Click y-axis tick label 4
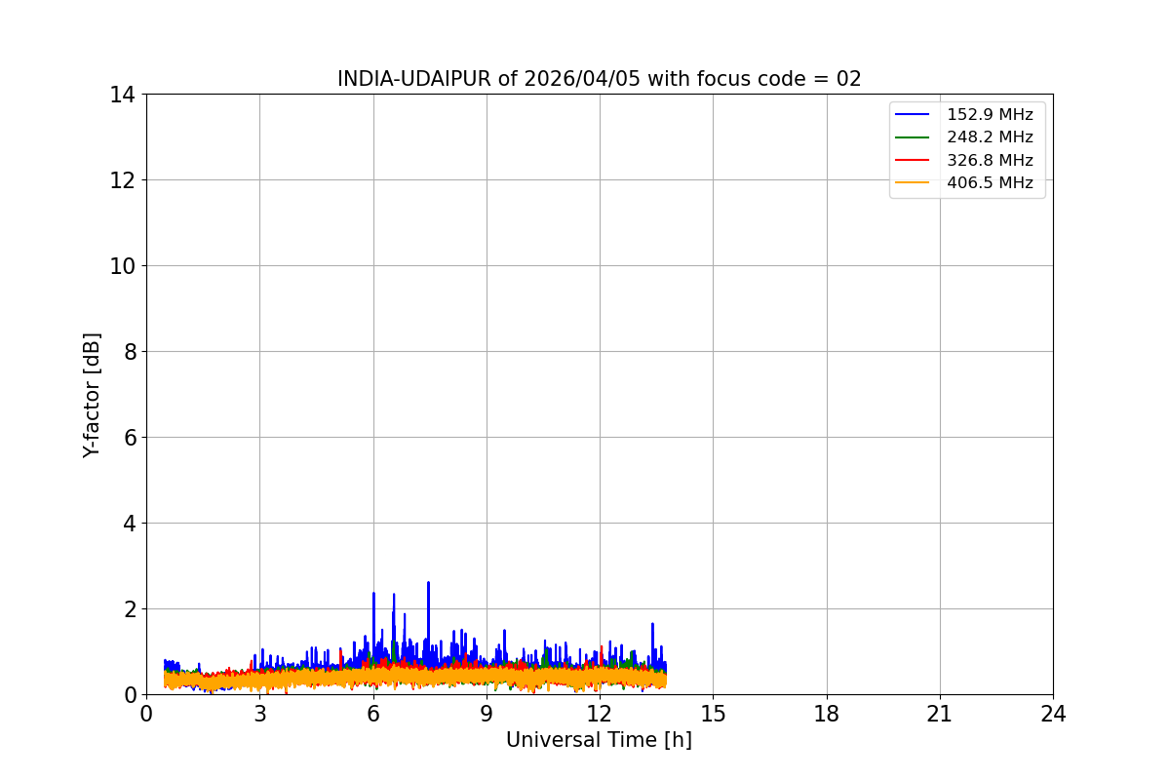This screenshot has width=1170, height=780. pos(130,524)
